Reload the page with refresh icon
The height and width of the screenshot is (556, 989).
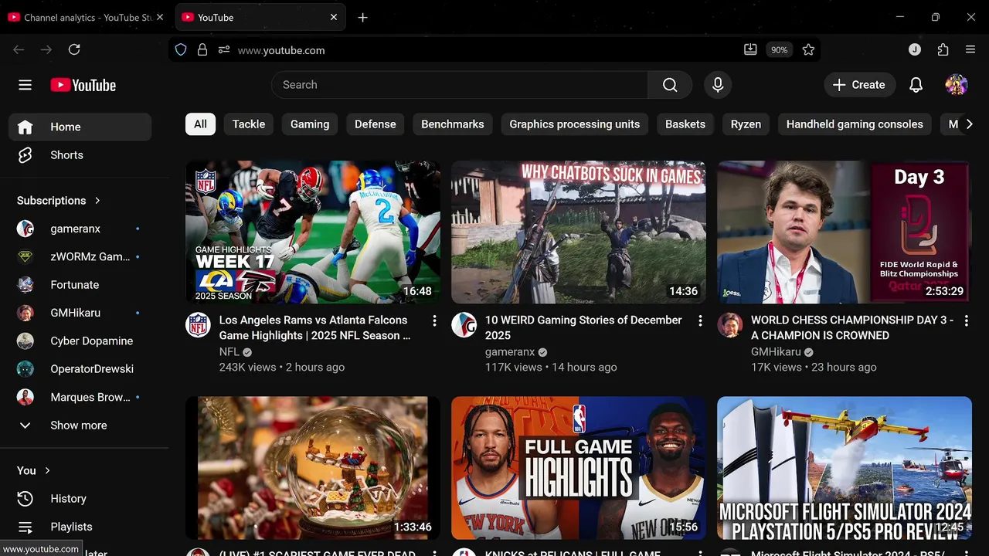tap(74, 49)
